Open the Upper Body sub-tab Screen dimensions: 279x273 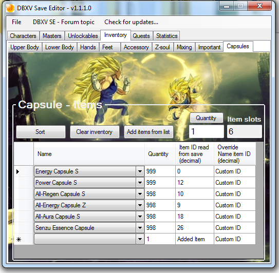point(25,47)
